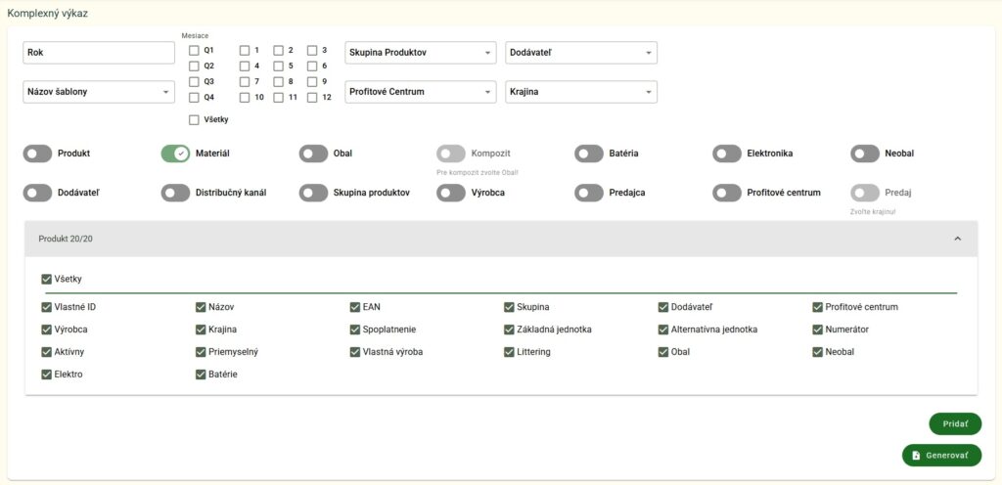This screenshot has height=485, width=1002.
Task: Enable the Produkt toggle switch
Action: click(x=37, y=154)
